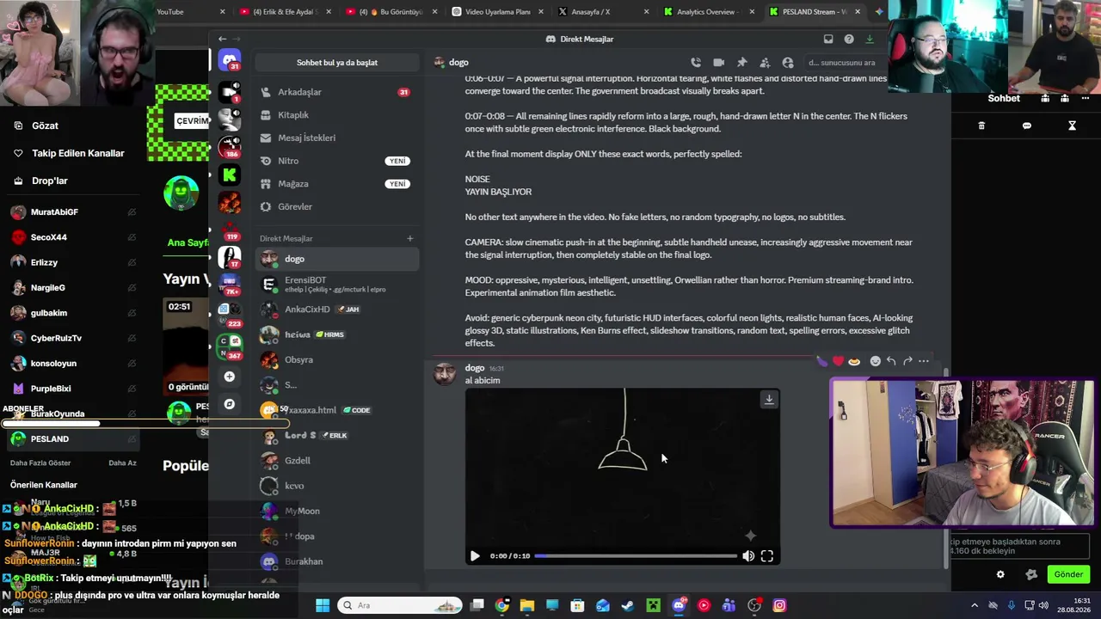Forward dogo's message
1101x619 pixels.
point(907,361)
